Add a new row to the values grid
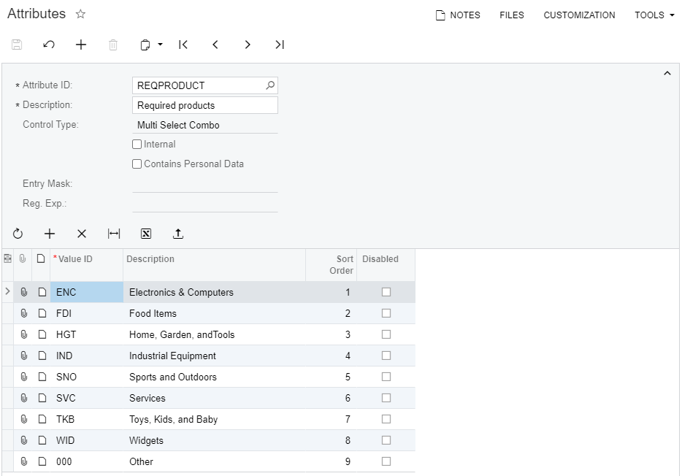Image resolution: width=682 pixels, height=476 pixels. pos(50,234)
